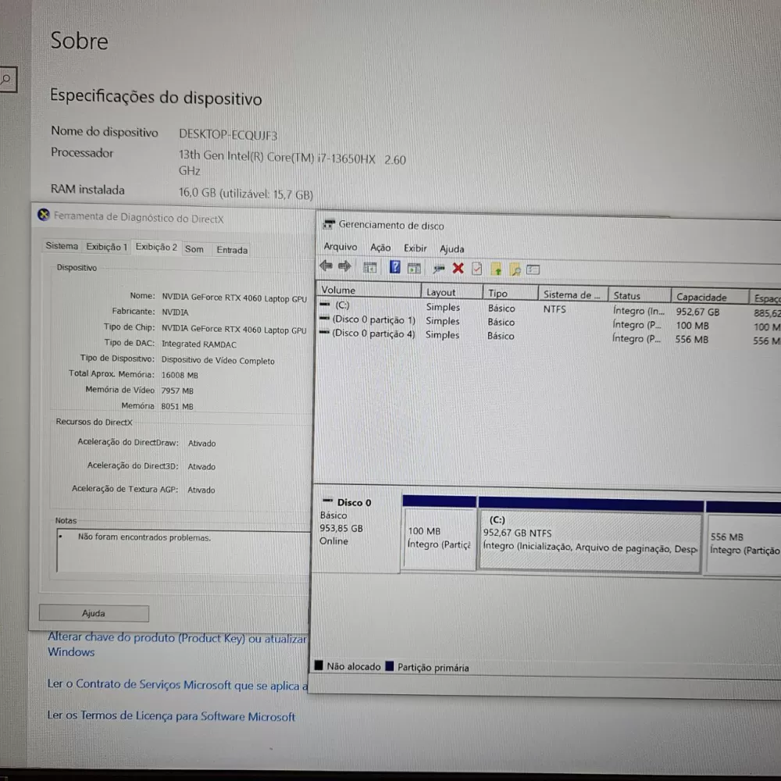The width and height of the screenshot is (781, 781).
Task: Switch to the Som tab
Action: pos(194,249)
